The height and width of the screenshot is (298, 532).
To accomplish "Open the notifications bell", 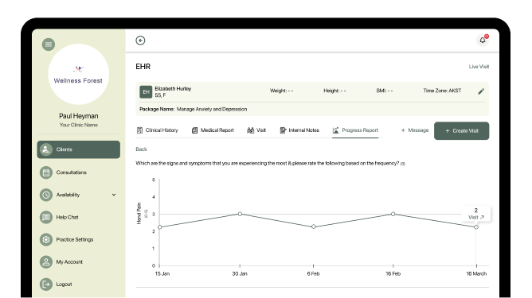I will 483,41.
